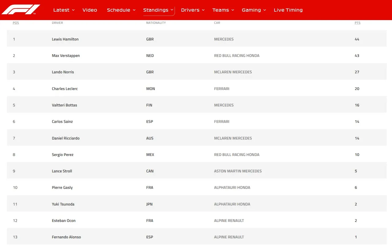
Task: Click MERCEDES team link in Hamilton's row
Action: tap(224, 39)
